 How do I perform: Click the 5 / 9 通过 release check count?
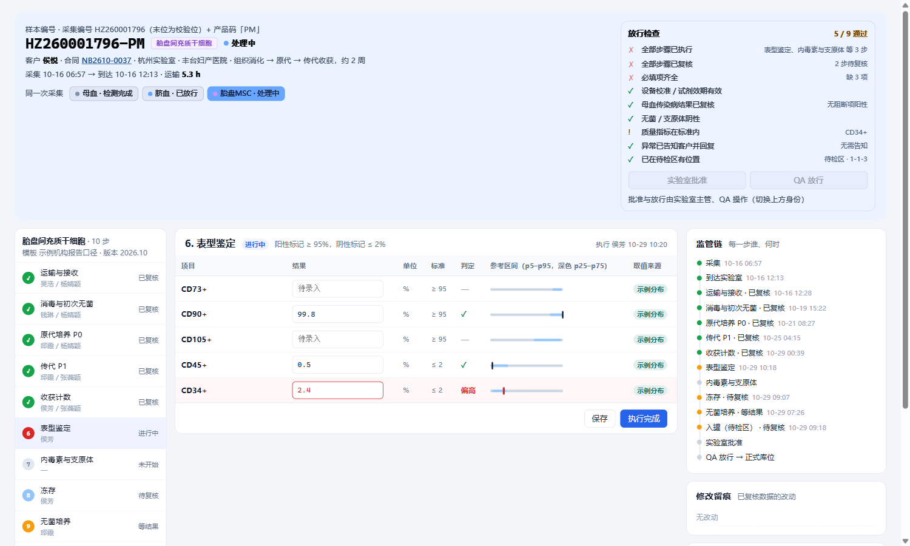point(851,34)
